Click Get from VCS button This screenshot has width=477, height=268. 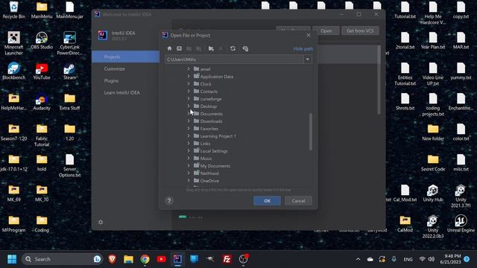tap(360, 31)
